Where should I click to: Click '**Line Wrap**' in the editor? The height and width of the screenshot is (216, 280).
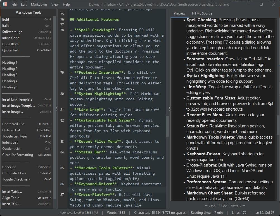89,110
